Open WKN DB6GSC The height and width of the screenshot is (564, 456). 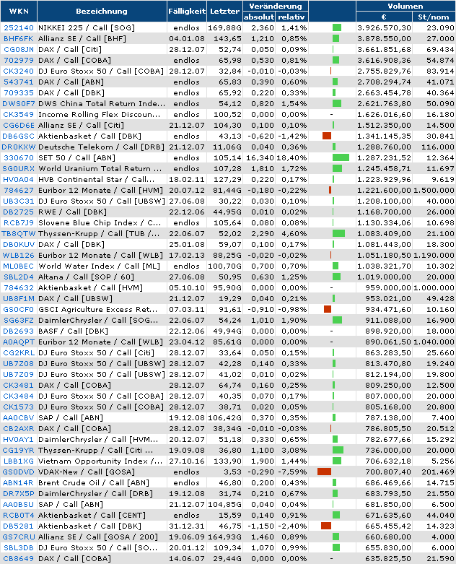(18, 136)
